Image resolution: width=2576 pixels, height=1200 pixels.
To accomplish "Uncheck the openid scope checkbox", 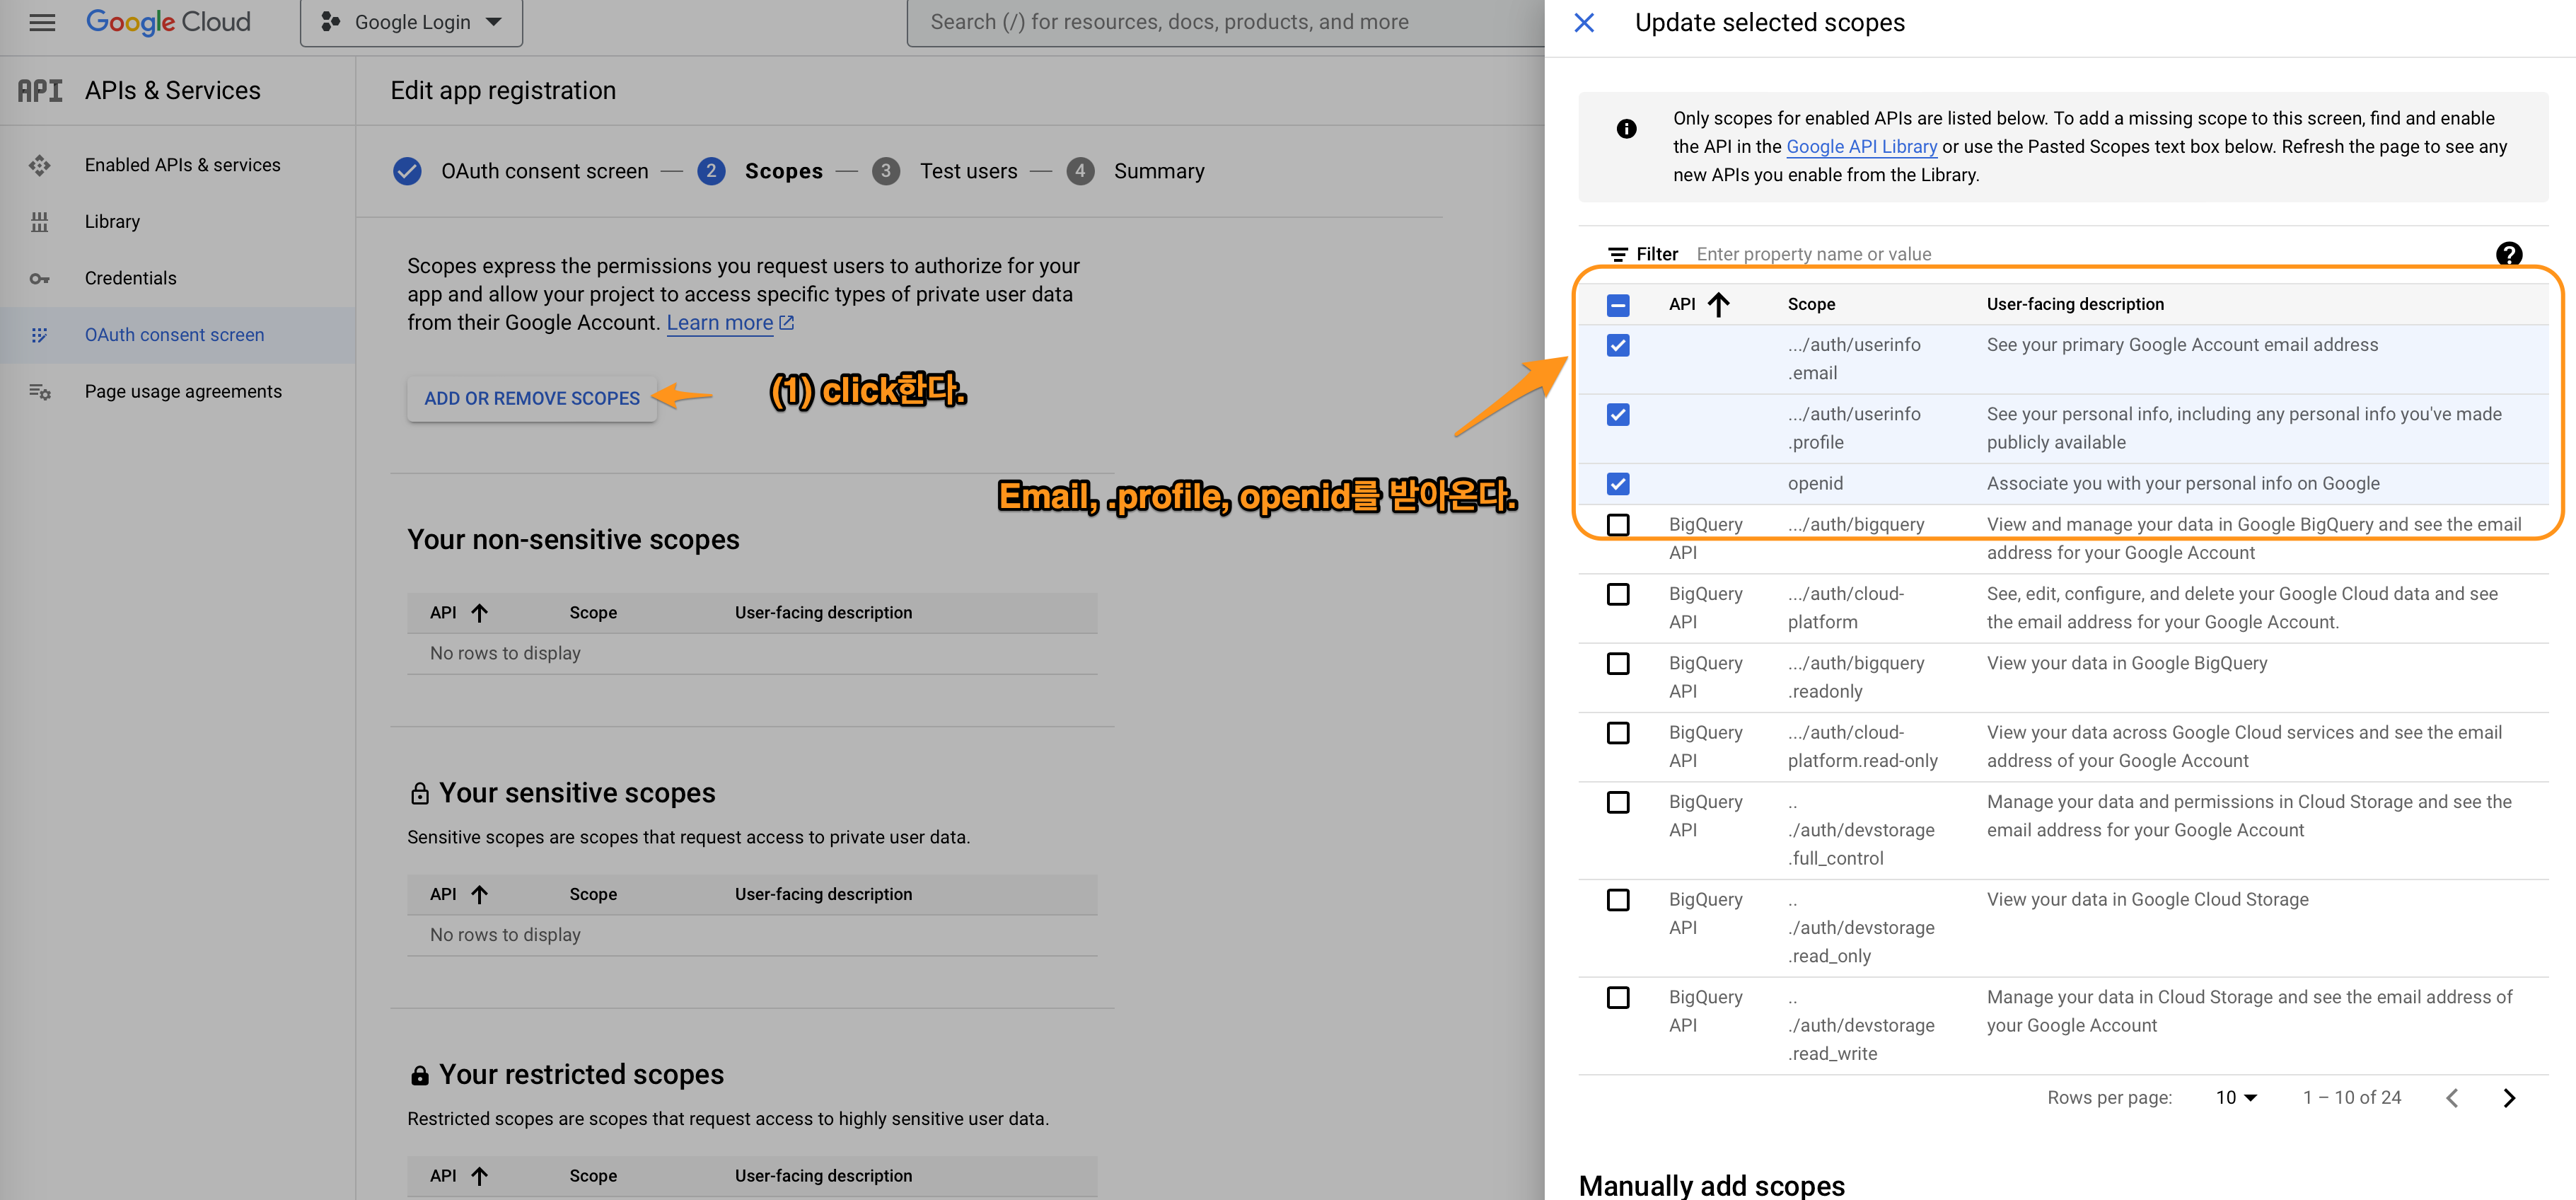I will (x=1618, y=484).
